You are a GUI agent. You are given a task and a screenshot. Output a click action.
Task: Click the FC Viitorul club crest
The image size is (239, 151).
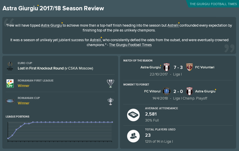(167, 91)
